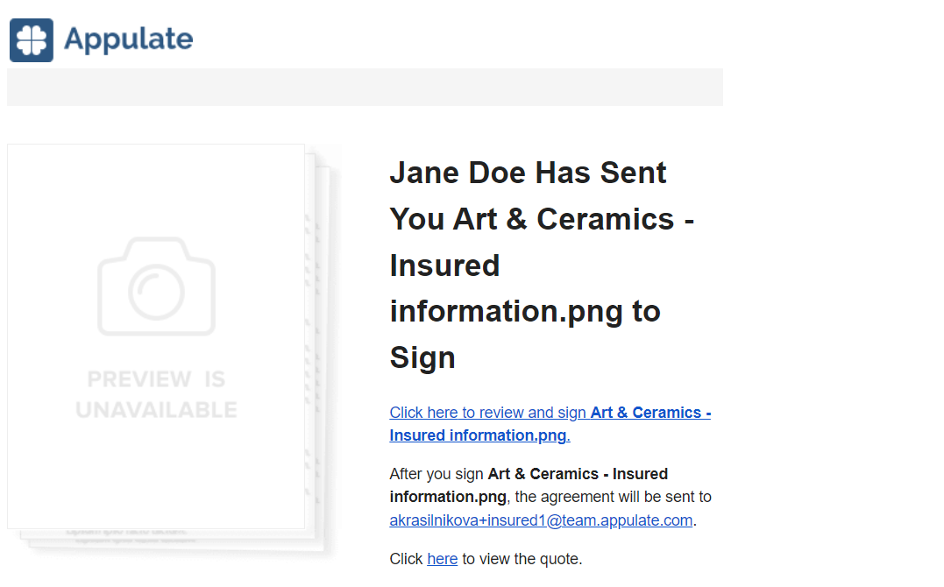The height and width of the screenshot is (587, 944).
Task: Click the underlined 'Insured information.png' link text
Action: click(479, 435)
